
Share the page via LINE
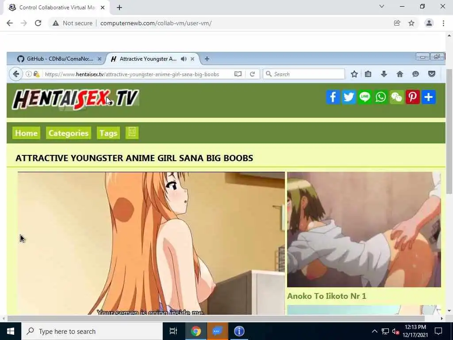click(x=365, y=97)
